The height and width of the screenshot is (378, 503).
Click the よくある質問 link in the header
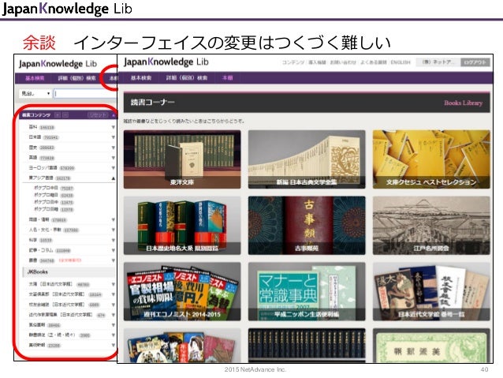pos(373,62)
